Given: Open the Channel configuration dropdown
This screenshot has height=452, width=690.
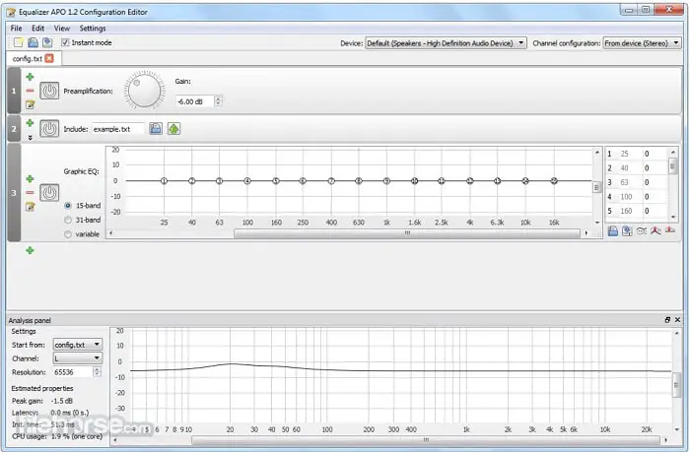Looking at the screenshot, I should tap(642, 43).
